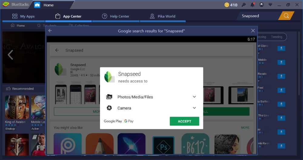Click the ACCEPT button in the permissions dialog
The height and width of the screenshot is (160, 303).
point(184,121)
